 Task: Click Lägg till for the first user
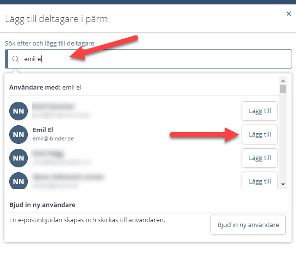(259, 111)
